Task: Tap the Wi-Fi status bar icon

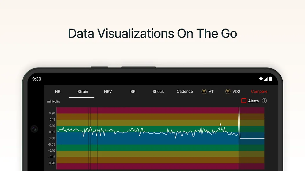Action: [x=261, y=79]
